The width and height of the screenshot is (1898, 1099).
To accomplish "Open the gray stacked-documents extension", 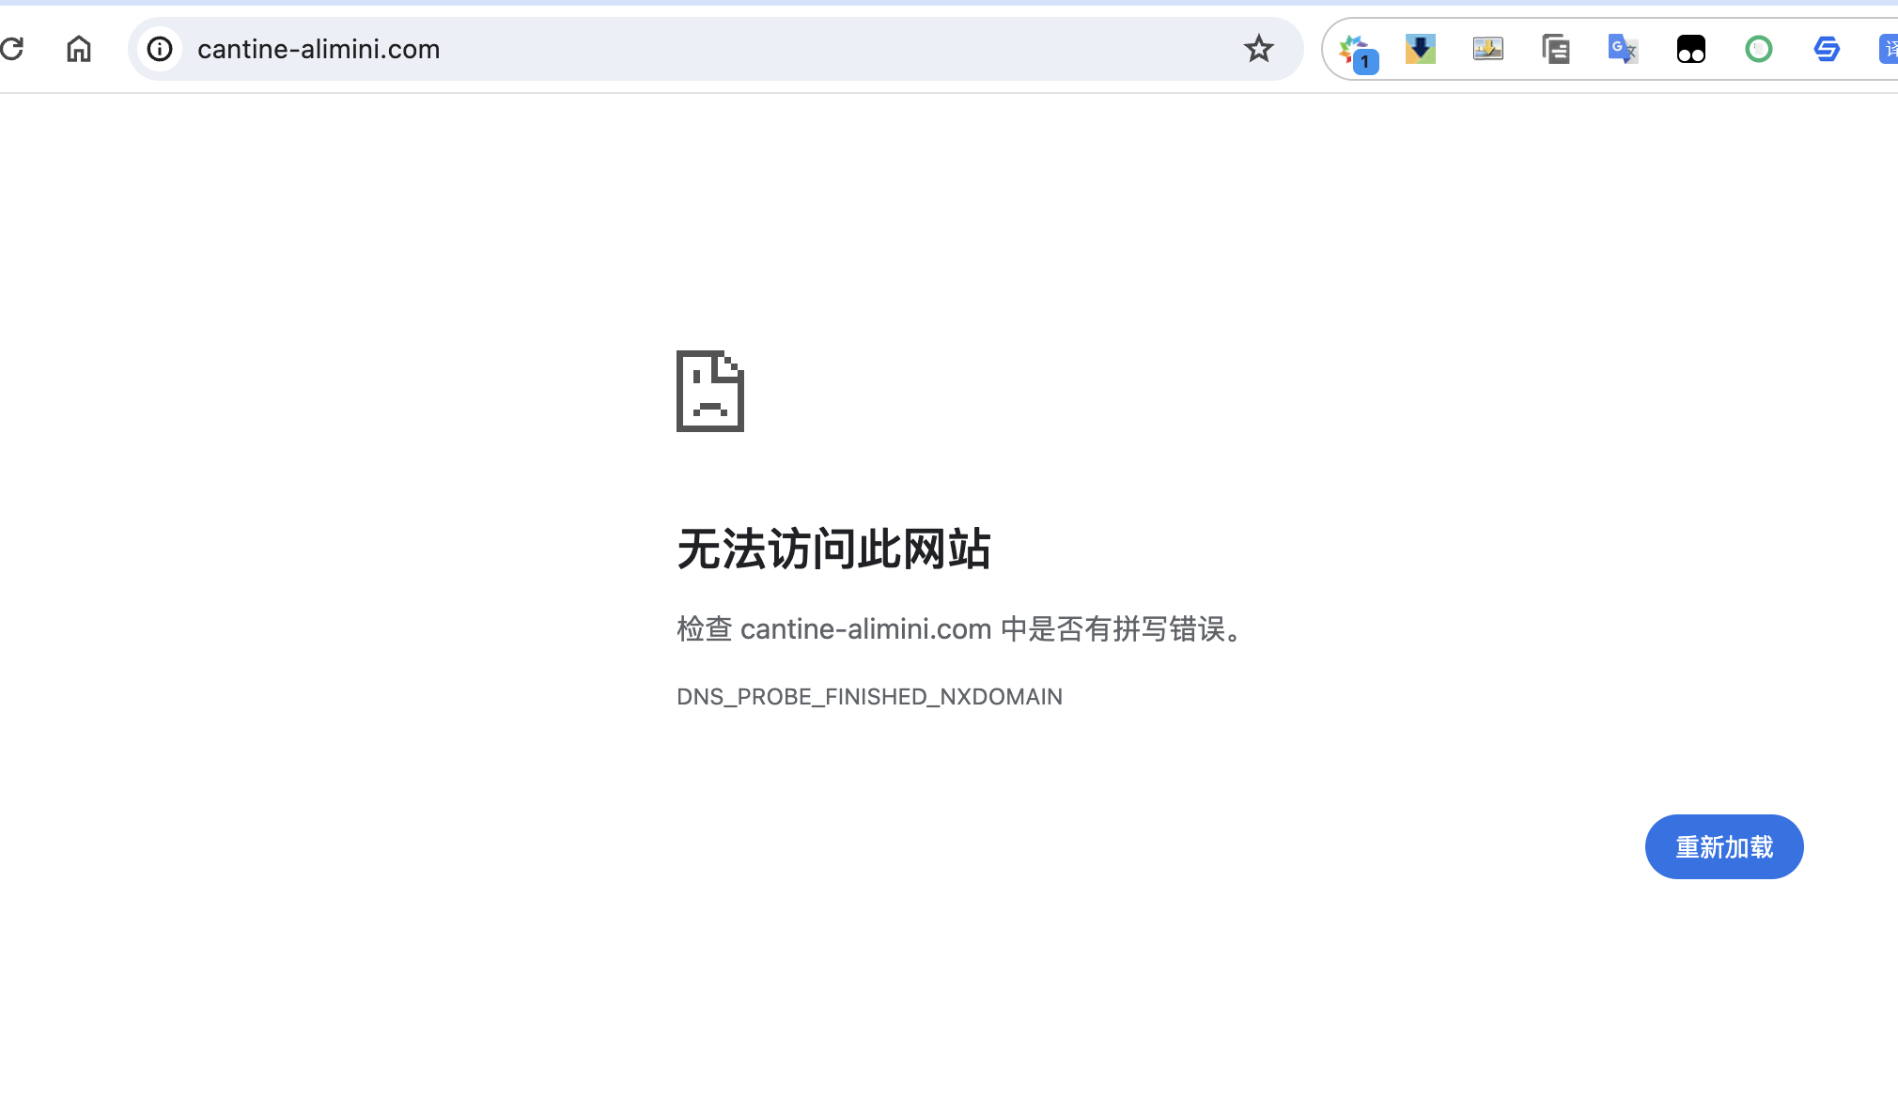I will pos(1555,49).
